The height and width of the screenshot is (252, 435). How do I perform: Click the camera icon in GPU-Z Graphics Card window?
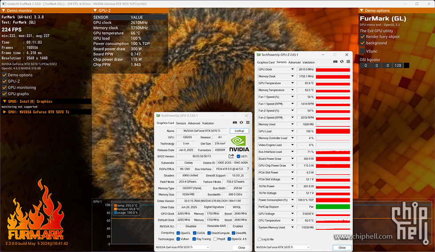point(235,122)
